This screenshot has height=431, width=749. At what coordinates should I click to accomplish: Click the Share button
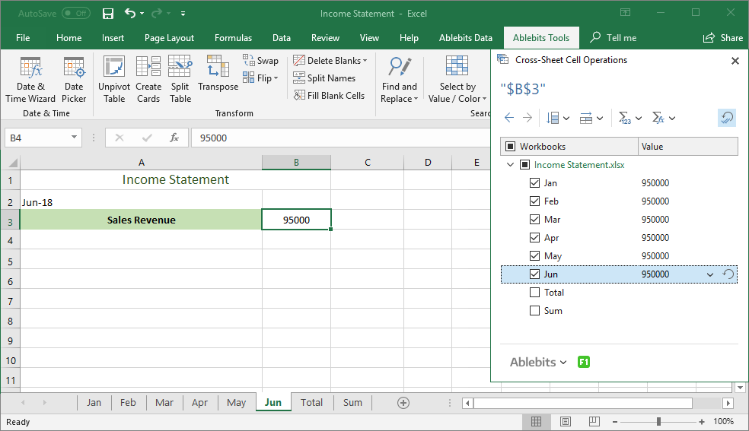(722, 38)
